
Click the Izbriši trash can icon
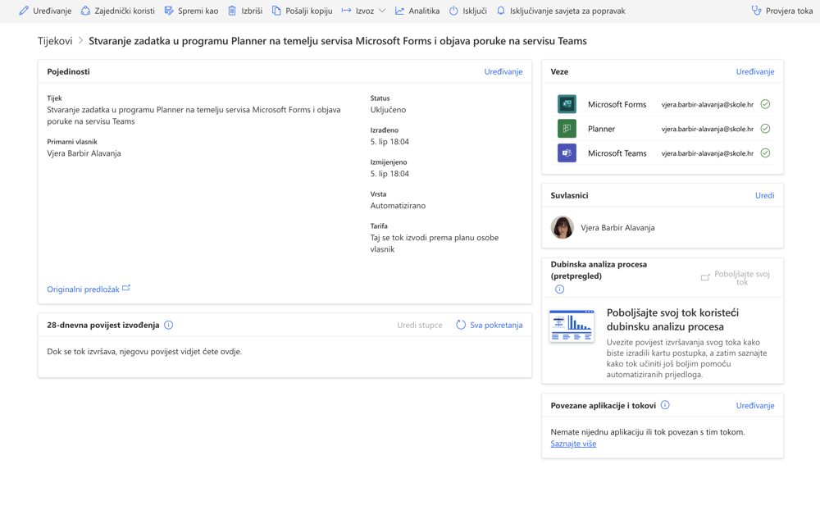232,11
